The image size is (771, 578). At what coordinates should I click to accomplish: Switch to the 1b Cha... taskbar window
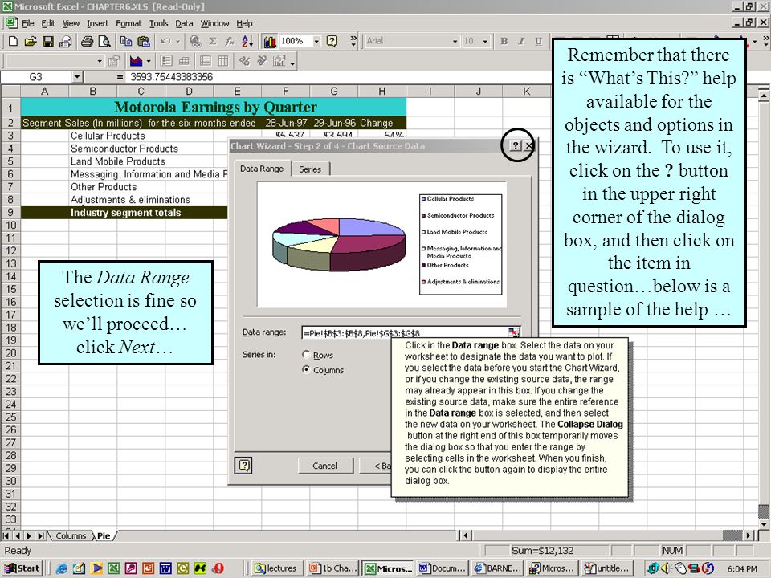click(332, 568)
